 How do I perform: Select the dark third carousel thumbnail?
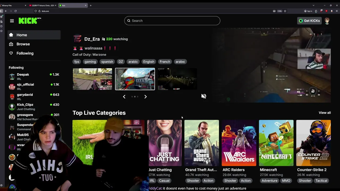point(177,79)
